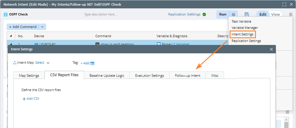Collapse all rows via the table header triangle

click(11, 36)
